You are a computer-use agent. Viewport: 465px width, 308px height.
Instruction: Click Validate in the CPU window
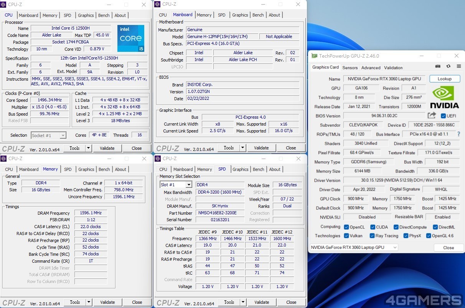click(107, 148)
